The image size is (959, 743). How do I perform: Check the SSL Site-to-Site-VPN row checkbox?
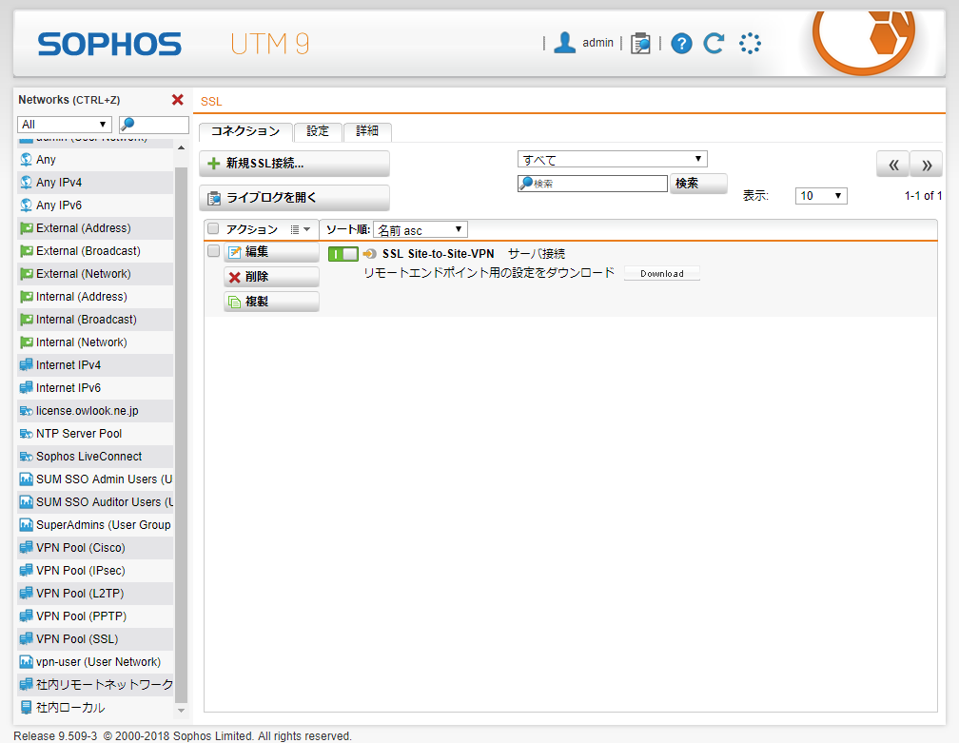pyautogui.click(x=213, y=251)
